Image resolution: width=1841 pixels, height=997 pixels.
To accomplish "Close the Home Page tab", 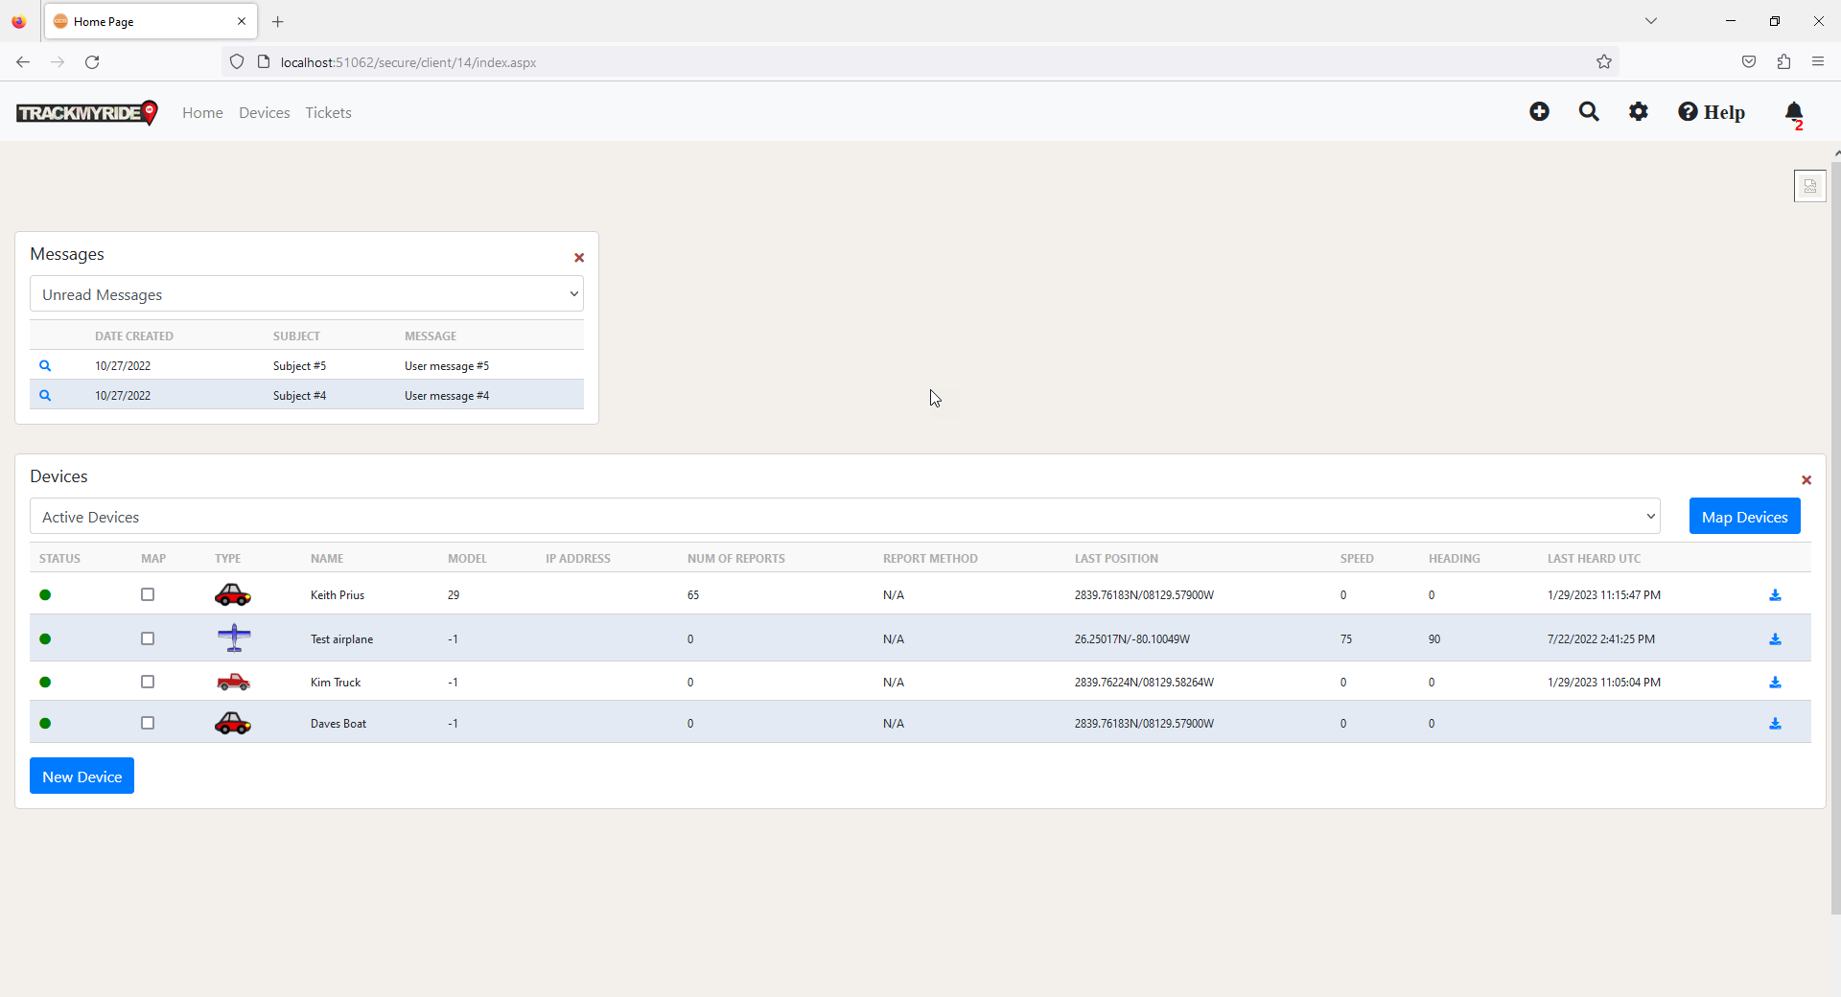I will pos(242,21).
